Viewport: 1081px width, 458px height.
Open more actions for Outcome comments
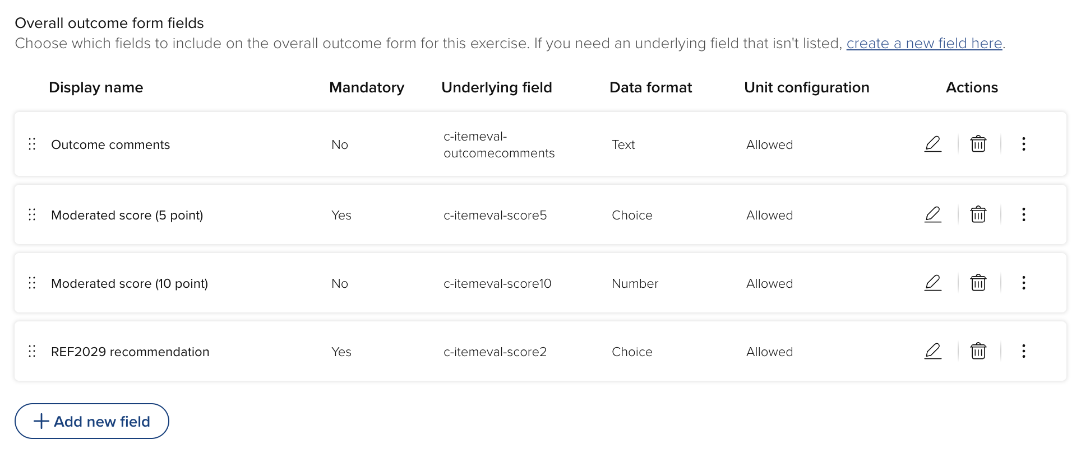coord(1024,144)
